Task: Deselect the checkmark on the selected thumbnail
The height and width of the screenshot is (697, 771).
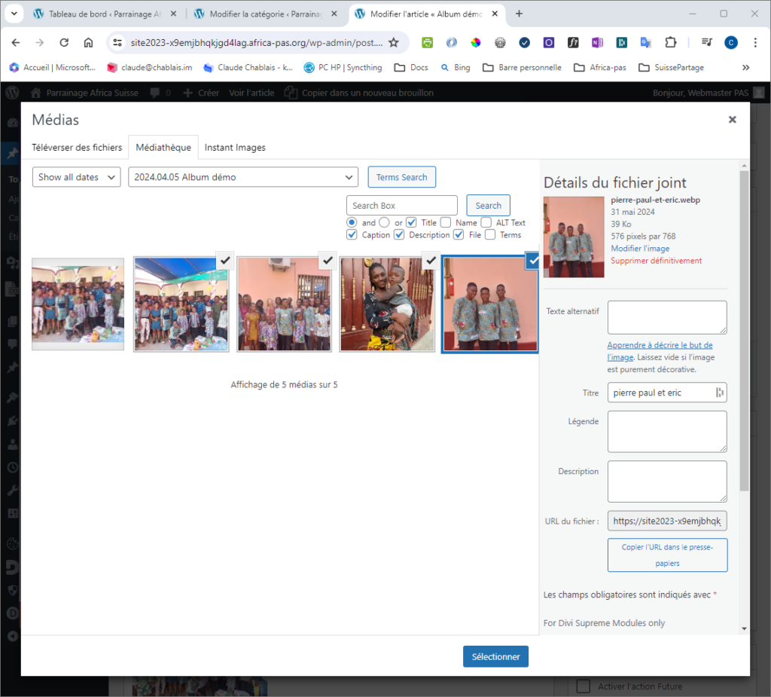Action: (532, 261)
